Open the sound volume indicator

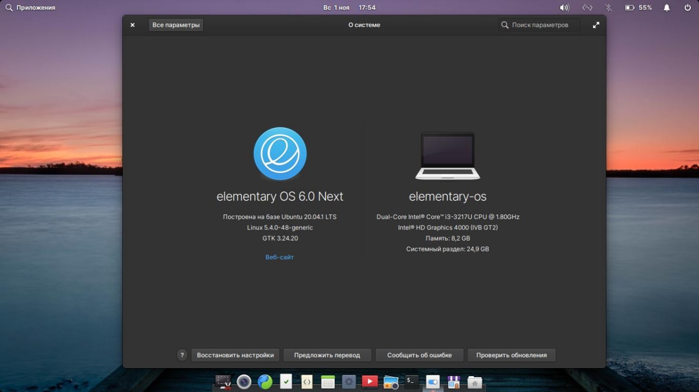coord(565,8)
